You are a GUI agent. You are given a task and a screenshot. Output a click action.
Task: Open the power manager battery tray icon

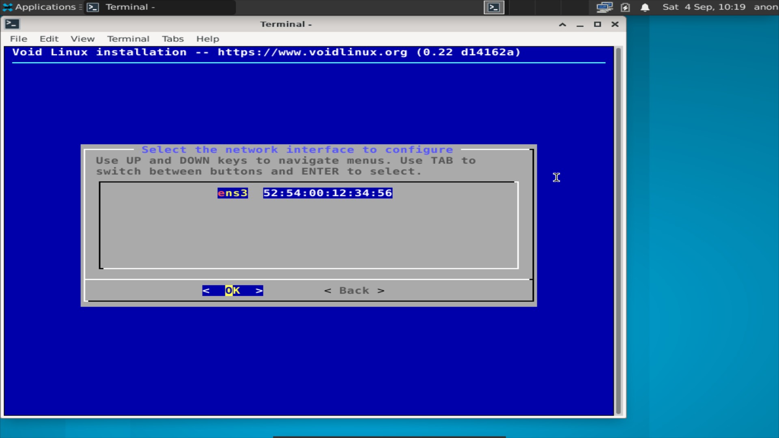[x=625, y=7]
